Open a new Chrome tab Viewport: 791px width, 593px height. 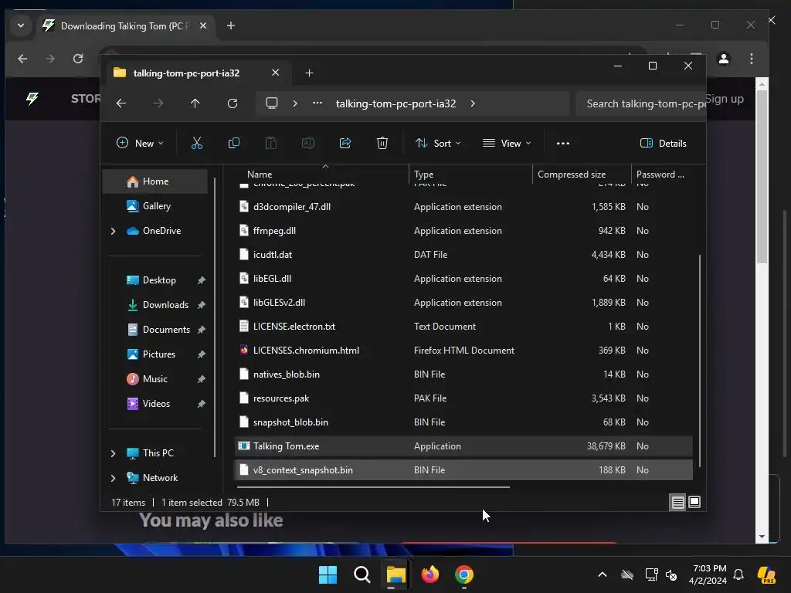pyautogui.click(x=230, y=25)
